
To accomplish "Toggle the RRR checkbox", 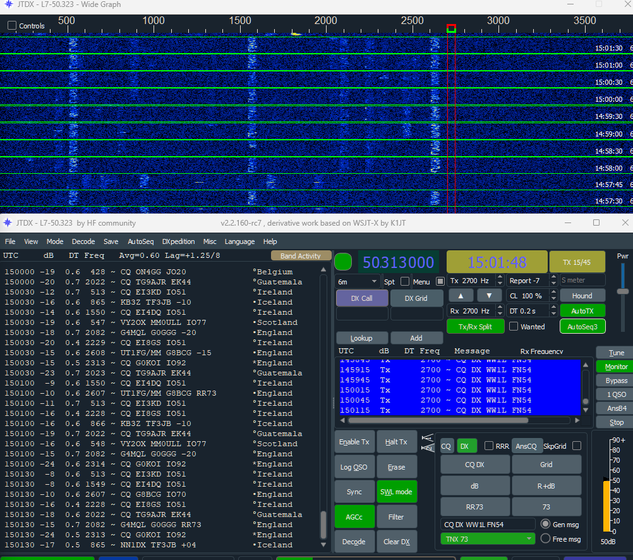I will pos(489,446).
